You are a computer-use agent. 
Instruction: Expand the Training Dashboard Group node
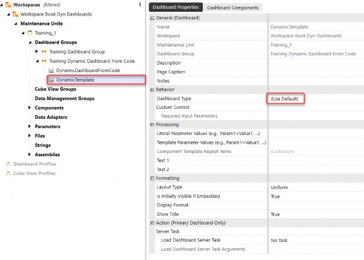click(37, 51)
